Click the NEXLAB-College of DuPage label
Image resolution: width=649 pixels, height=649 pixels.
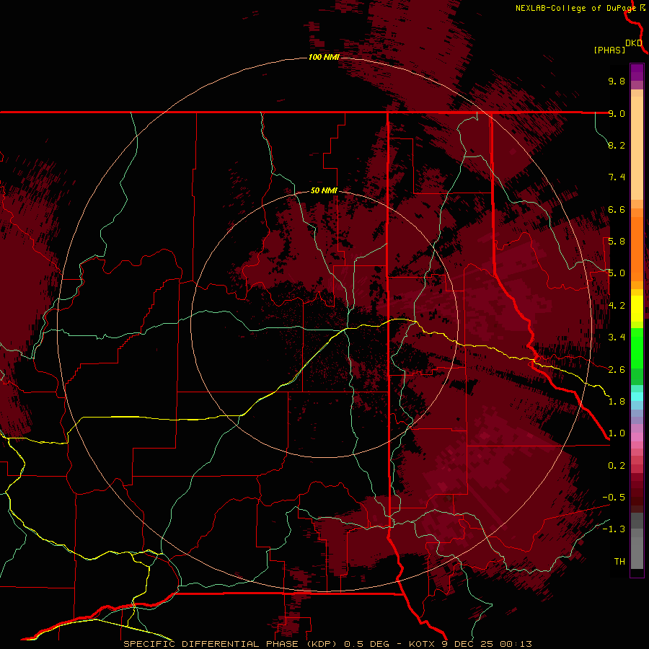coord(575,8)
